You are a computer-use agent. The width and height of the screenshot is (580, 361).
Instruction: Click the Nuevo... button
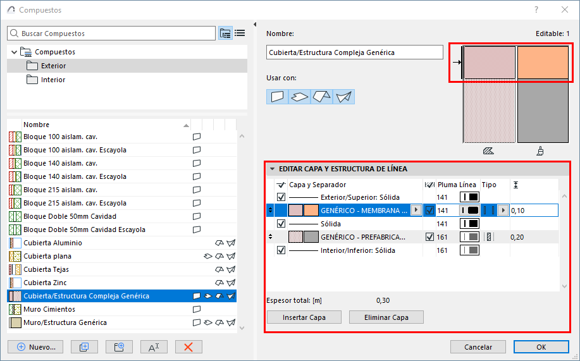pyautogui.click(x=35, y=347)
